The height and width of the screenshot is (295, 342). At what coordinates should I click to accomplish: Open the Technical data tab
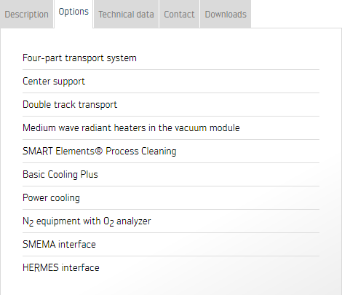click(126, 14)
